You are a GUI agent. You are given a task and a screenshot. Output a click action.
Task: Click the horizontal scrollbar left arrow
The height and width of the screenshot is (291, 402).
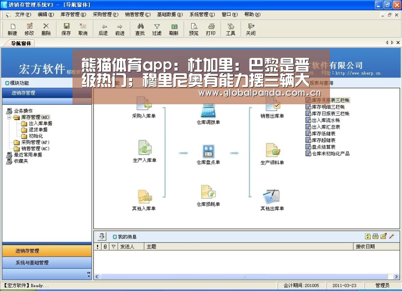[97, 277]
